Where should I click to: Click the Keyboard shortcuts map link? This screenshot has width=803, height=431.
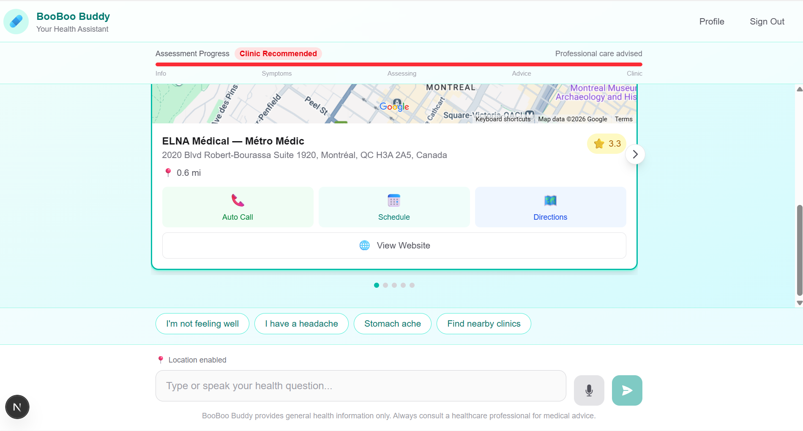coord(503,119)
